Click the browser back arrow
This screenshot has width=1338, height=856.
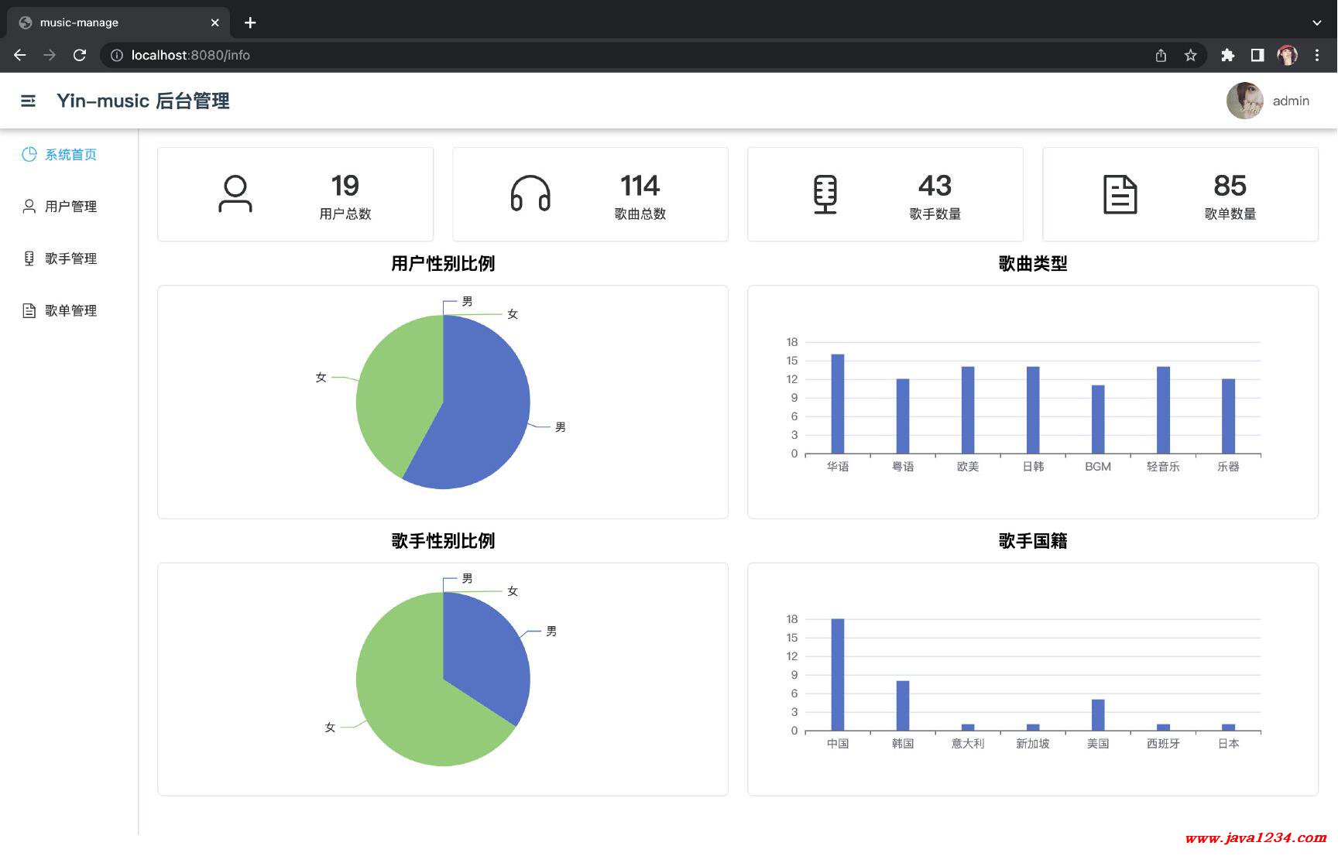pos(20,55)
